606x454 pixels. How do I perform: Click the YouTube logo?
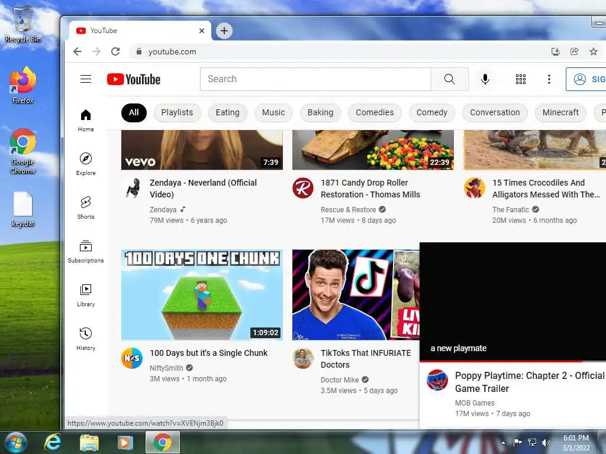click(134, 79)
